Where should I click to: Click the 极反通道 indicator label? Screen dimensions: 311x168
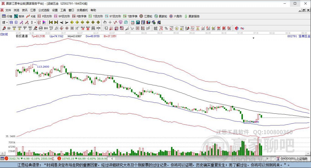click(22, 36)
